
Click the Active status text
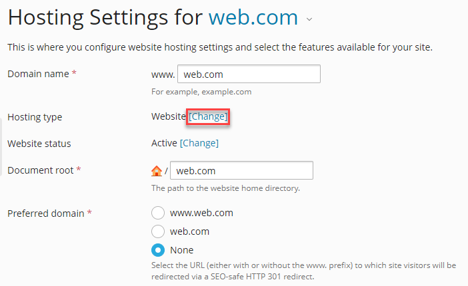[164, 142]
